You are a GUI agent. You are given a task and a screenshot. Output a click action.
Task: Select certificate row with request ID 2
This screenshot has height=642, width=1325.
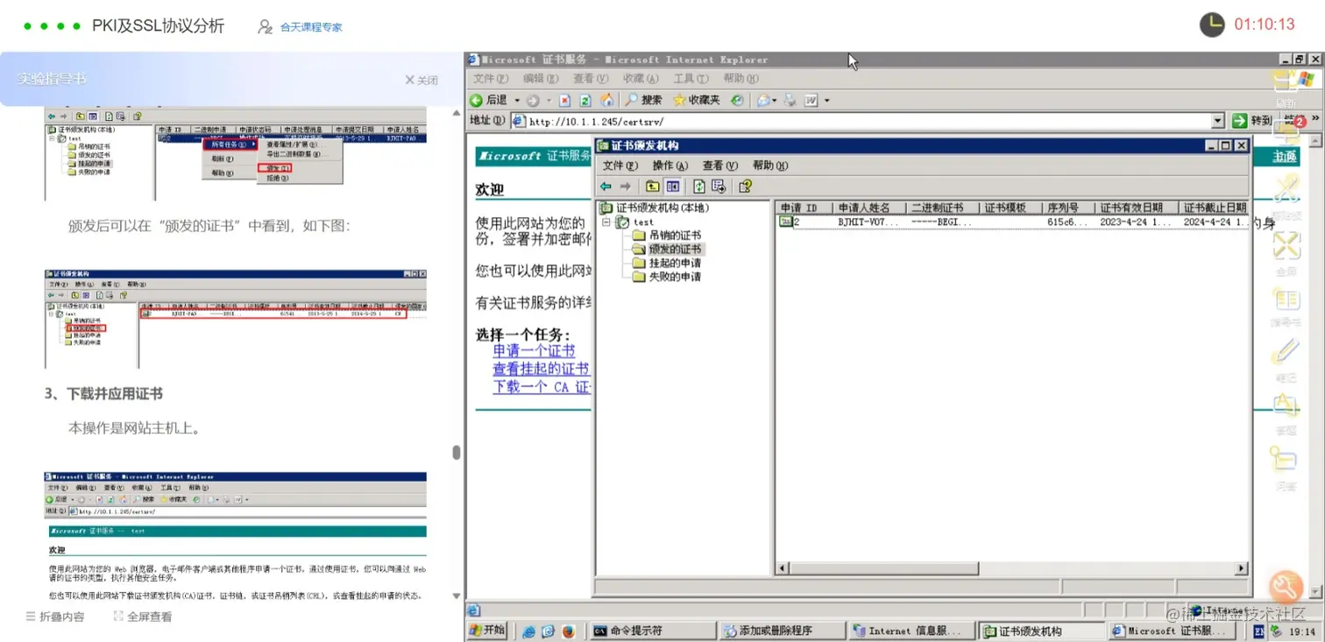click(1012, 222)
